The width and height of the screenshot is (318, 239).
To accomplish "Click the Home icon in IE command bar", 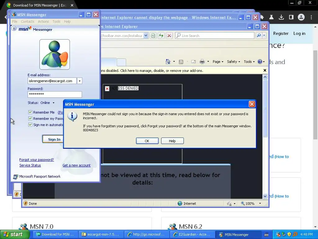I will [168, 62].
